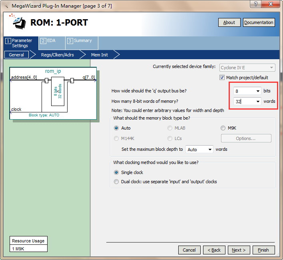Switch to EDA tab
Image resolution: width=283 pixels, height=260 pixels.
(x=52, y=43)
